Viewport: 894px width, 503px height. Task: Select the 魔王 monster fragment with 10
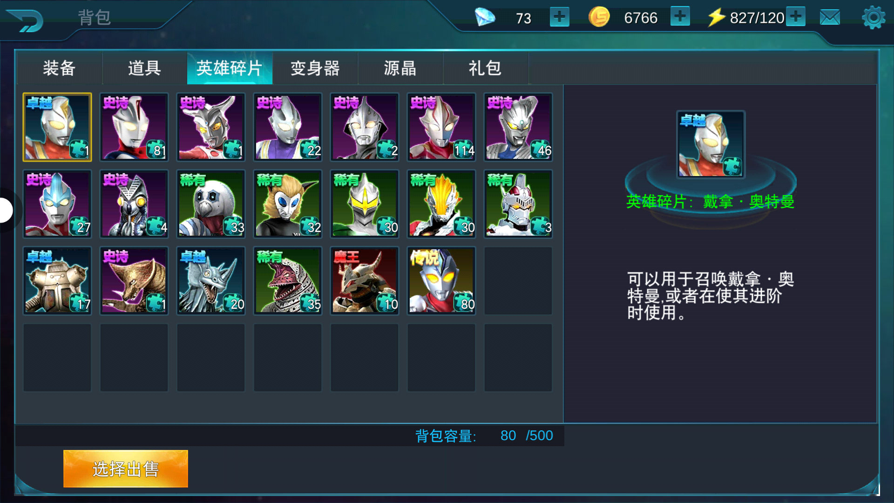365,281
